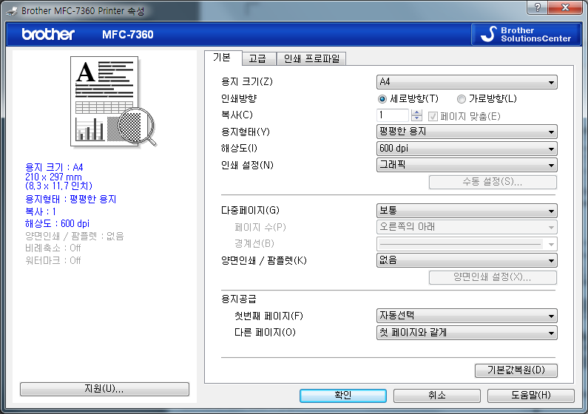Click the 지원(U)... button
This screenshot has height=414, width=588.
tap(104, 389)
